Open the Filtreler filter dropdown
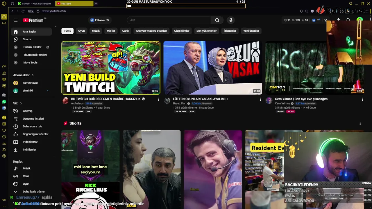The image size is (372, 209). coord(100,20)
